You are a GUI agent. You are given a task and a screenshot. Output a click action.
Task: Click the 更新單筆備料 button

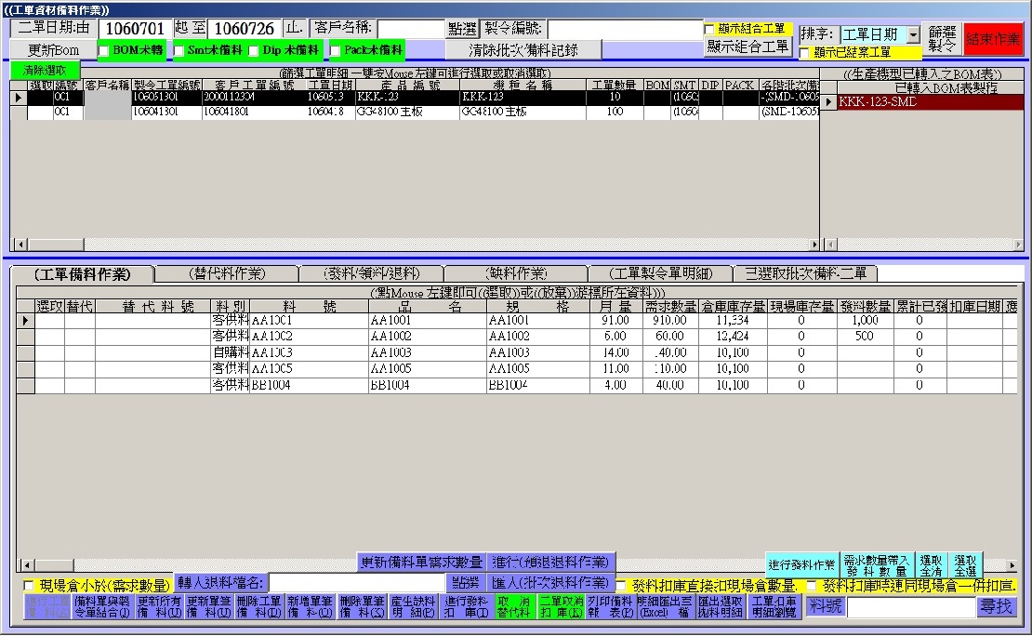(x=208, y=607)
